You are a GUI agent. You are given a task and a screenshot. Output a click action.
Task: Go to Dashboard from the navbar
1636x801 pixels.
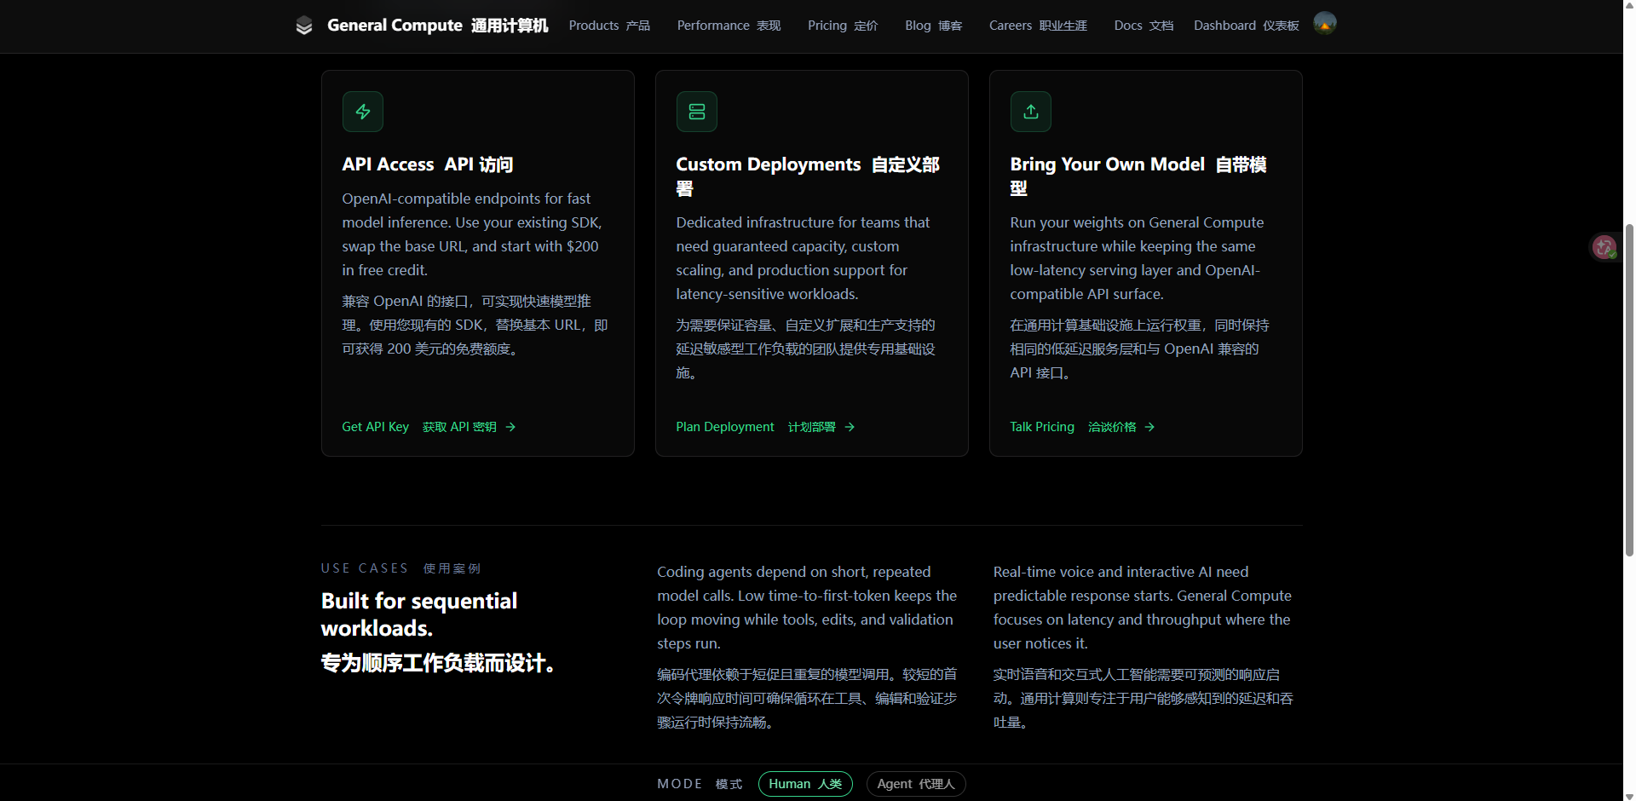pos(1246,26)
